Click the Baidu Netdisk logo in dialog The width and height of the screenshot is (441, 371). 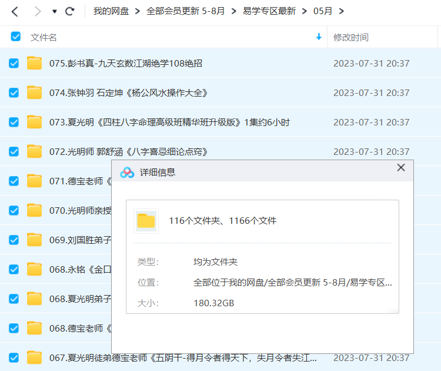(x=127, y=173)
